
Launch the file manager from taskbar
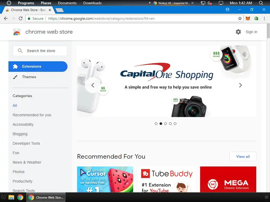pyautogui.click(x=11, y=197)
